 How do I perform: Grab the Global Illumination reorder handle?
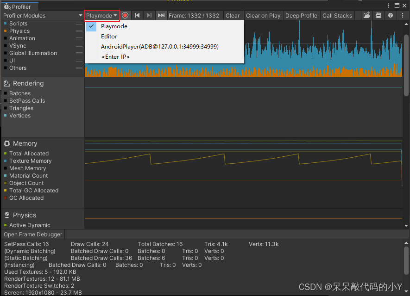click(x=79, y=53)
